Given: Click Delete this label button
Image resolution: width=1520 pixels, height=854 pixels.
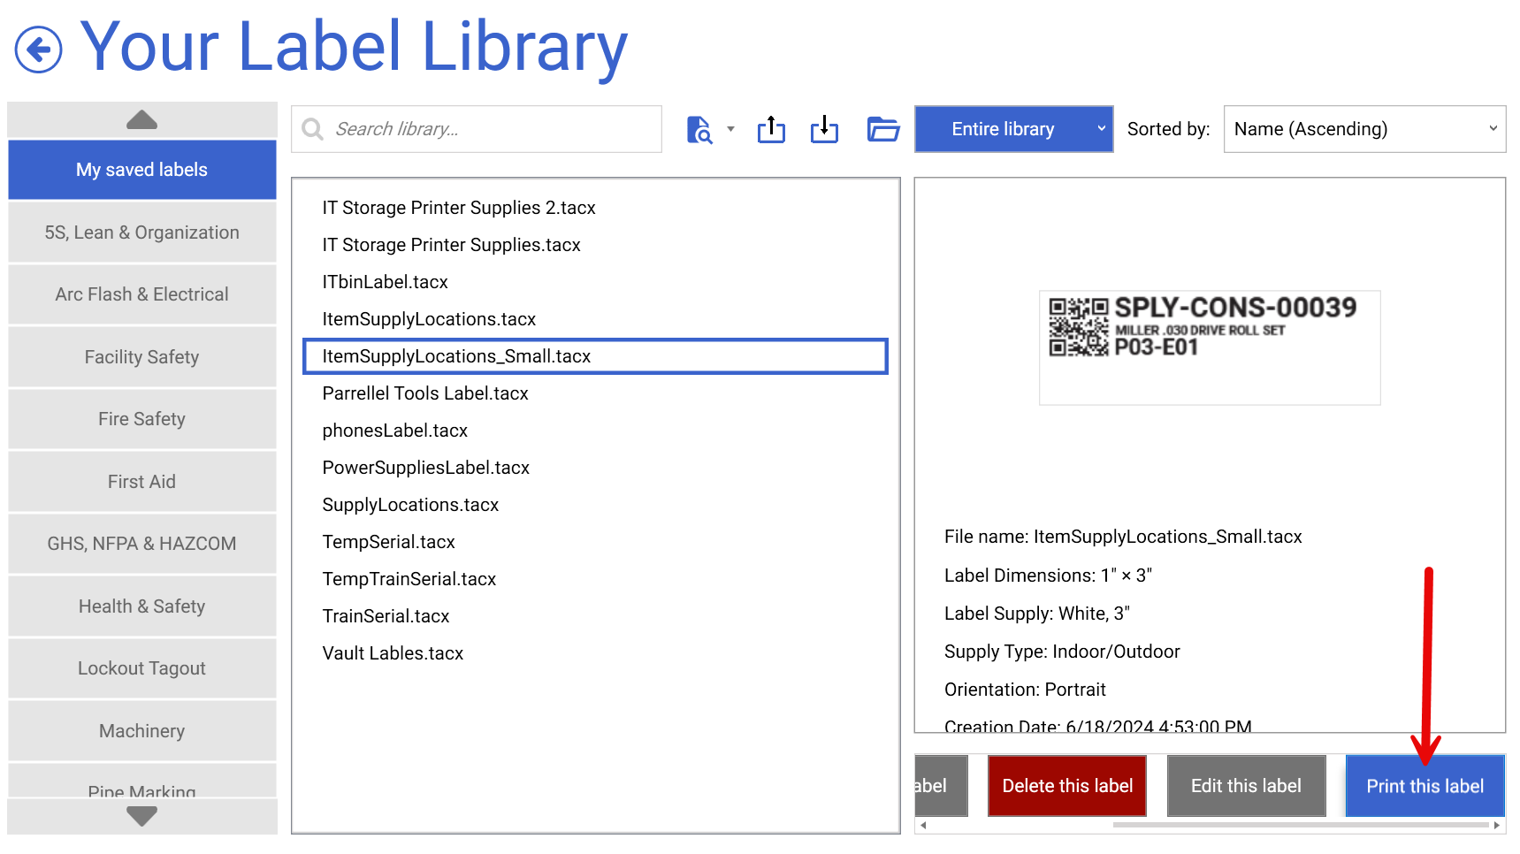Looking at the screenshot, I should 1066,786.
